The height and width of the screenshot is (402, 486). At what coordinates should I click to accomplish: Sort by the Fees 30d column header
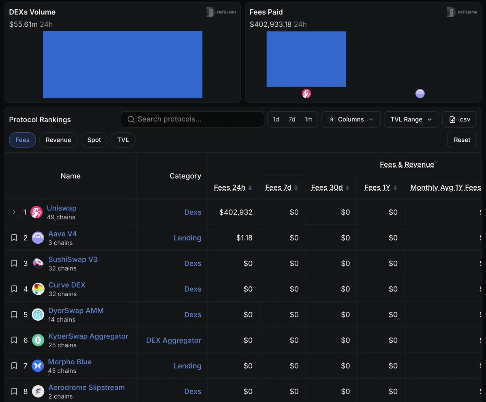coord(327,188)
